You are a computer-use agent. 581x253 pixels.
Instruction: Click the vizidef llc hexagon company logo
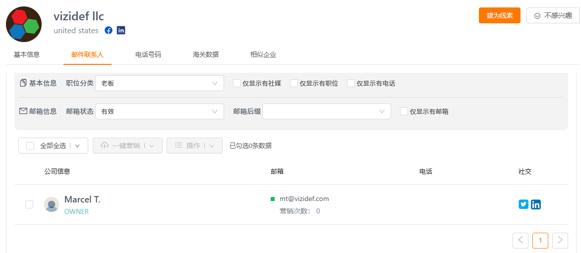(x=24, y=24)
